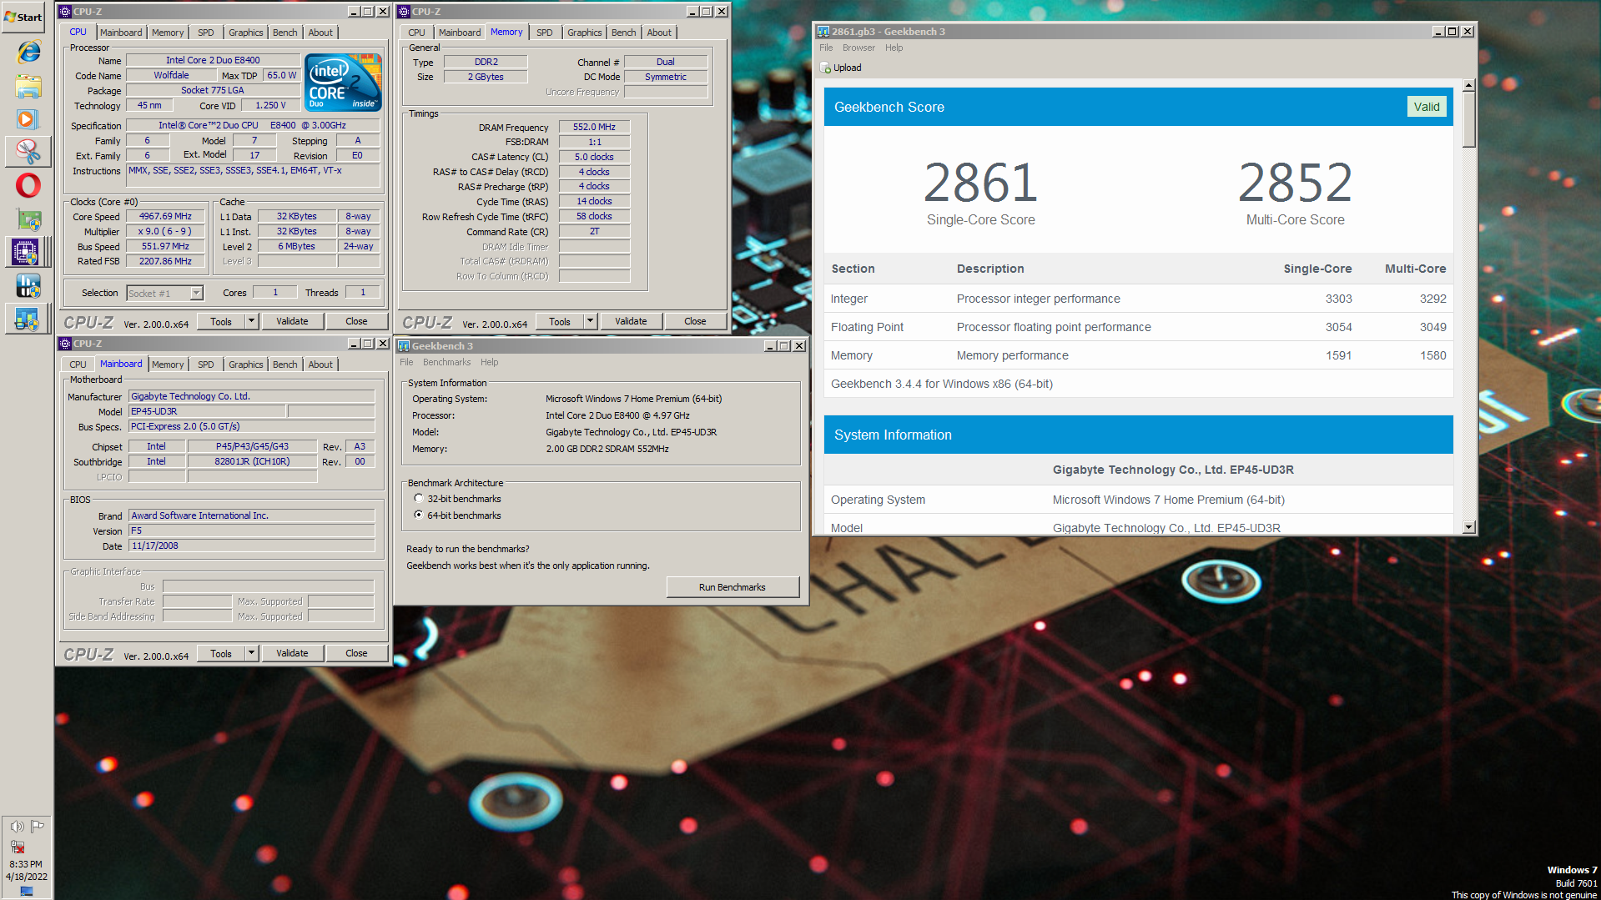Open the volume speaker tray icon
Screen dimensions: 1601x900
point(17,827)
